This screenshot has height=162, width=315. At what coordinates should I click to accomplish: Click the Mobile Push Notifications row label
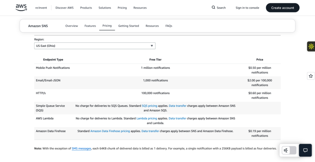53,68
